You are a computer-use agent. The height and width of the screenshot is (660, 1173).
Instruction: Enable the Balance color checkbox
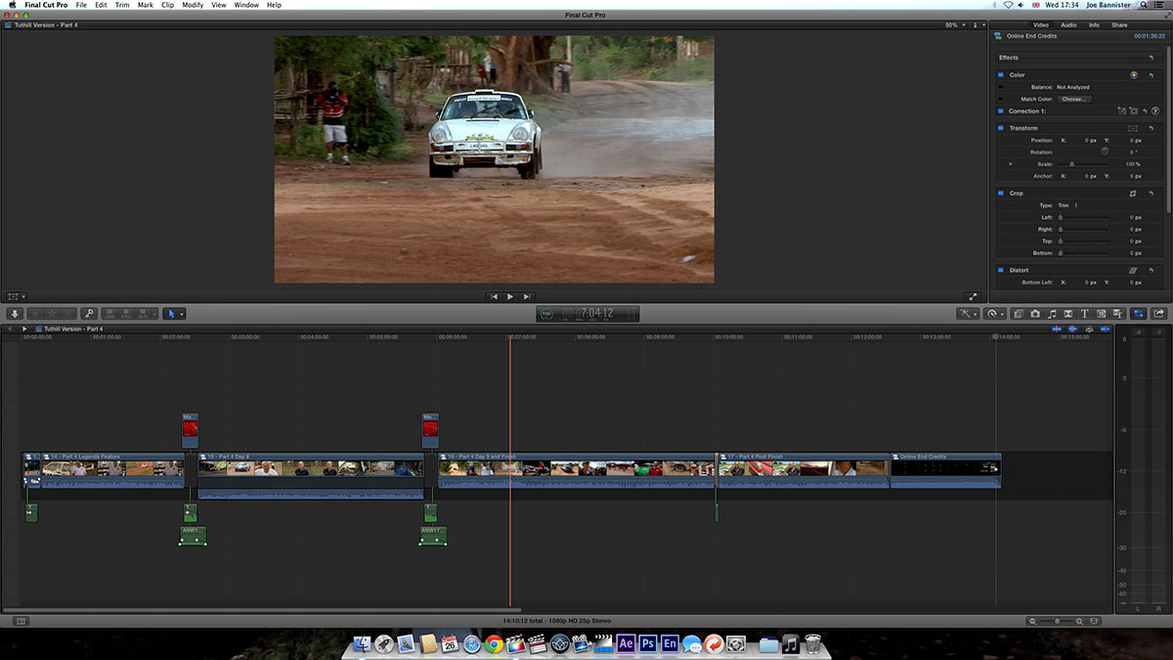tap(1001, 87)
